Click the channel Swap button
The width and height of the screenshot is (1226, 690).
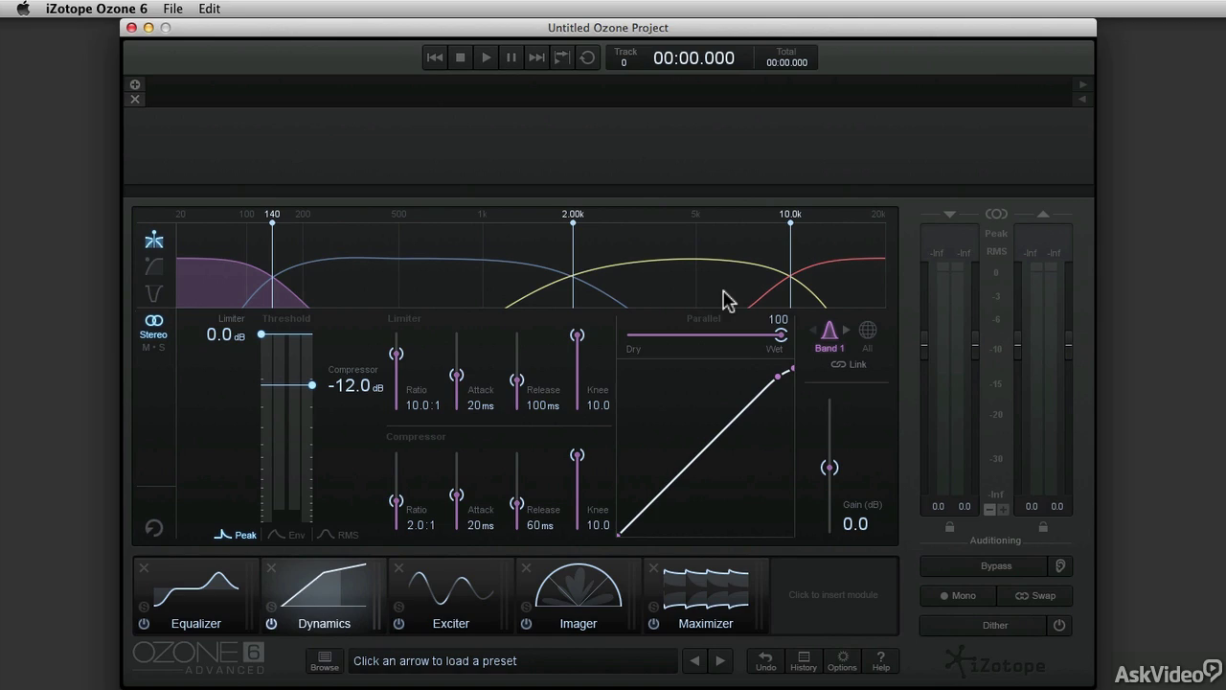click(1034, 596)
